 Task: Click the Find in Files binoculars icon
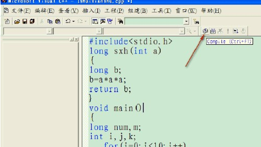pyautogui.click(x=120, y=21)
